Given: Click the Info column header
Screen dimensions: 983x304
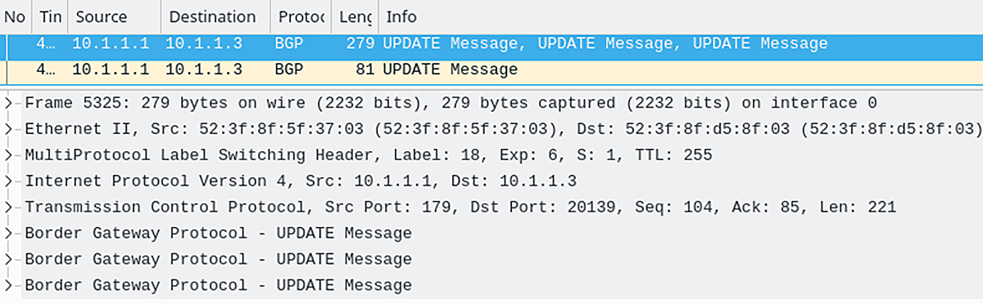Looking at the screenshot, I should pyautogui.click(x=680, y=16).
